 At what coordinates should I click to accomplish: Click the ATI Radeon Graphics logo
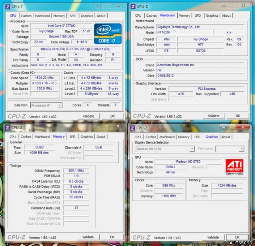tap(234, 167)
